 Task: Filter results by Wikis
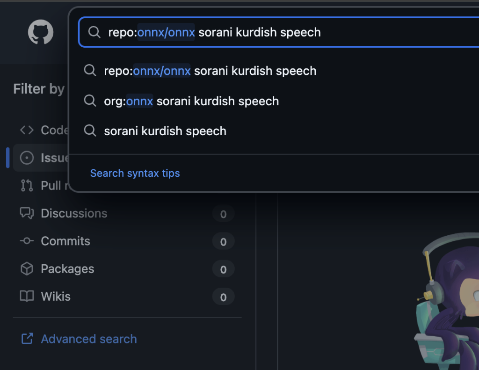(x=56, y=297)
